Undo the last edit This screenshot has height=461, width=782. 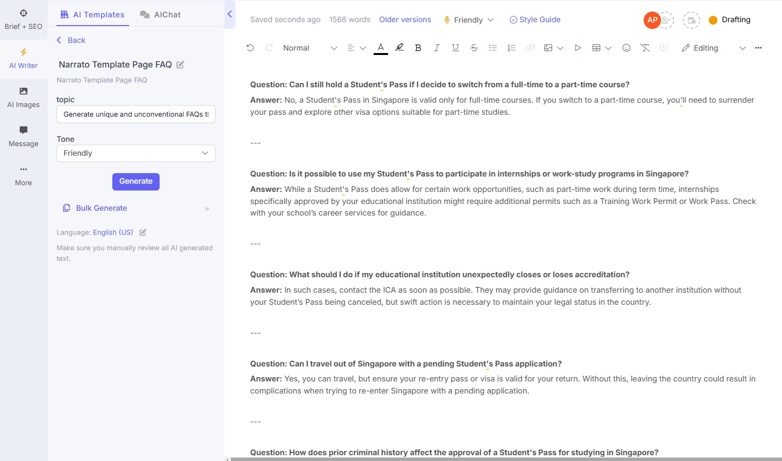250,48
